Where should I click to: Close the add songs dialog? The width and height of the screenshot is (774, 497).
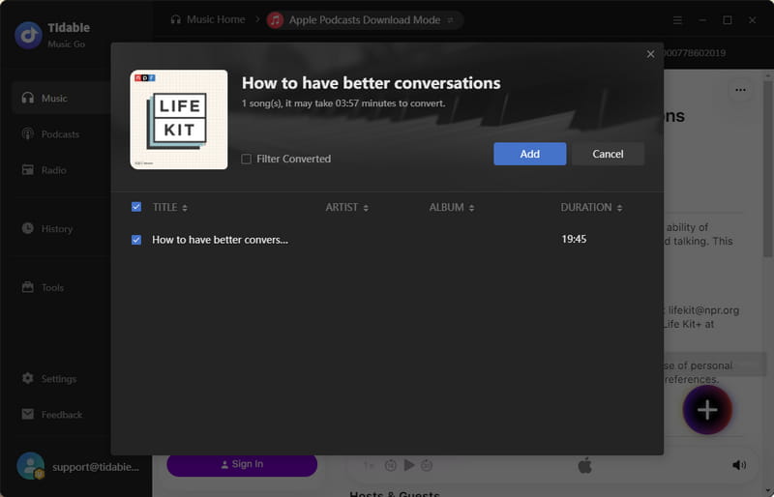point(650,54)
